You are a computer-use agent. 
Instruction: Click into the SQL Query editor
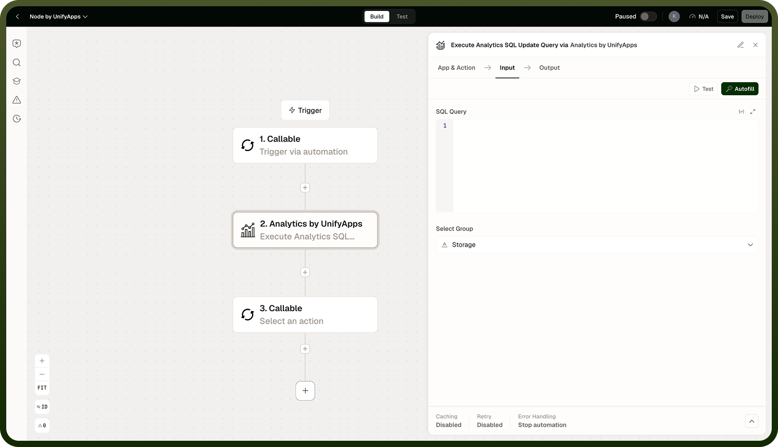[597, 166]
